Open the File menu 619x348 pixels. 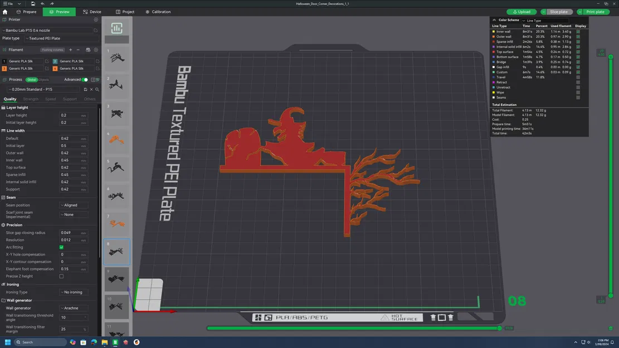8,3
